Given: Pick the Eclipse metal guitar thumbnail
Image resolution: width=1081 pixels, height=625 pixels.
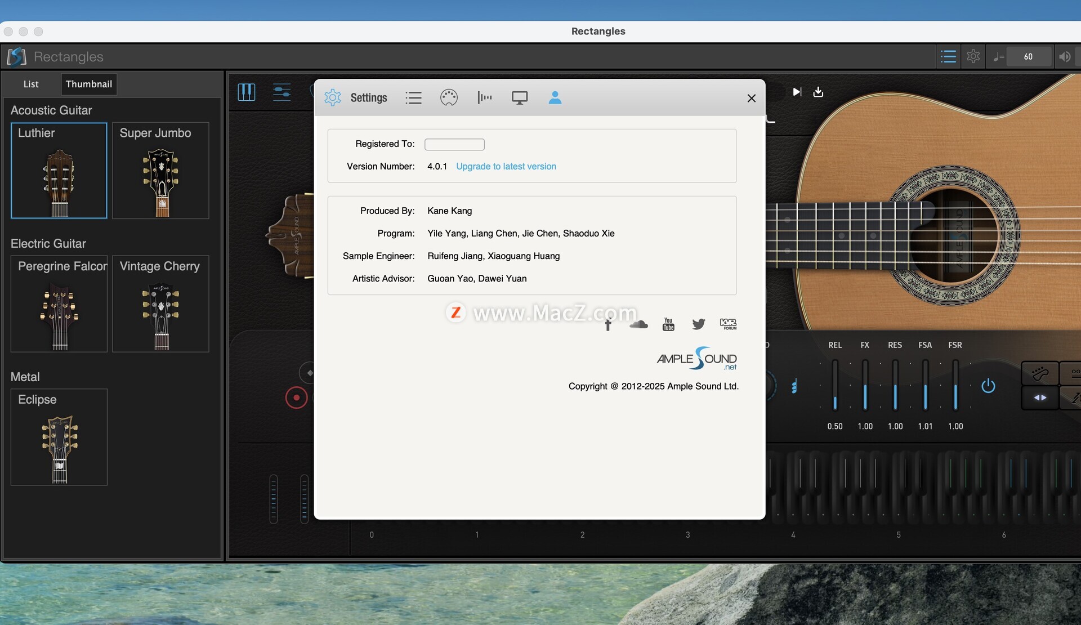Looking at the screenshot, I should pyautogui.click(x=59, y=437).
